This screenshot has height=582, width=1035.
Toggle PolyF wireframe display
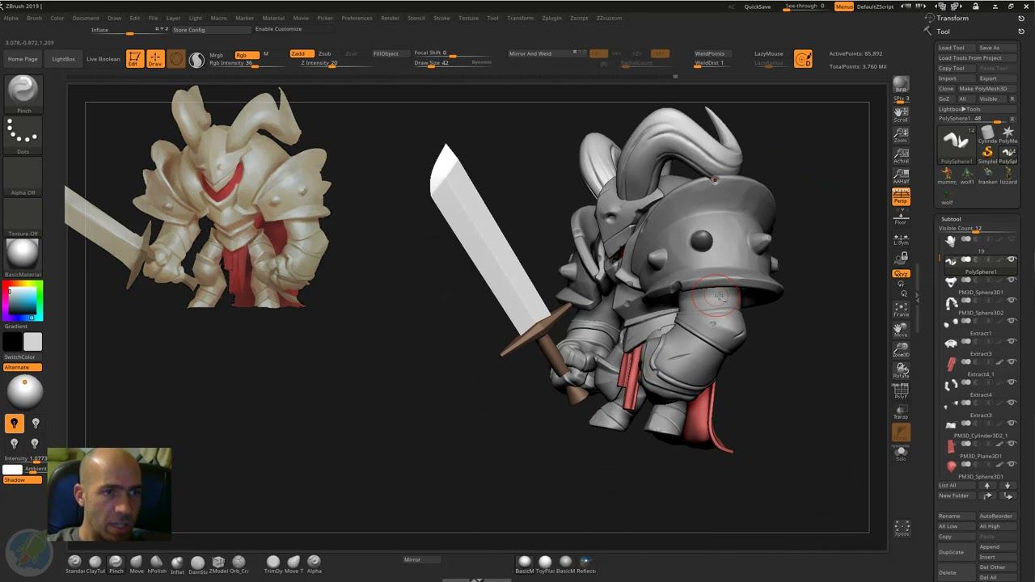(901, 392)
